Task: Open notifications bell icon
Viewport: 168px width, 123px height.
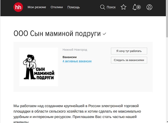Action: click(x=135, y=7)
